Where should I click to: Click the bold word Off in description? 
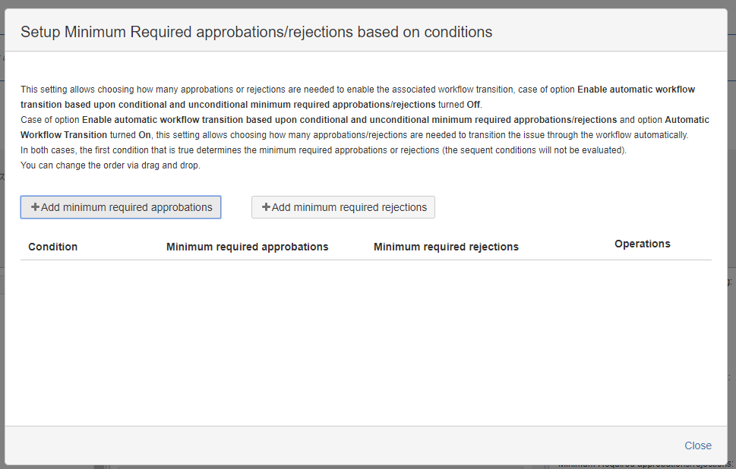pos(474,105)
